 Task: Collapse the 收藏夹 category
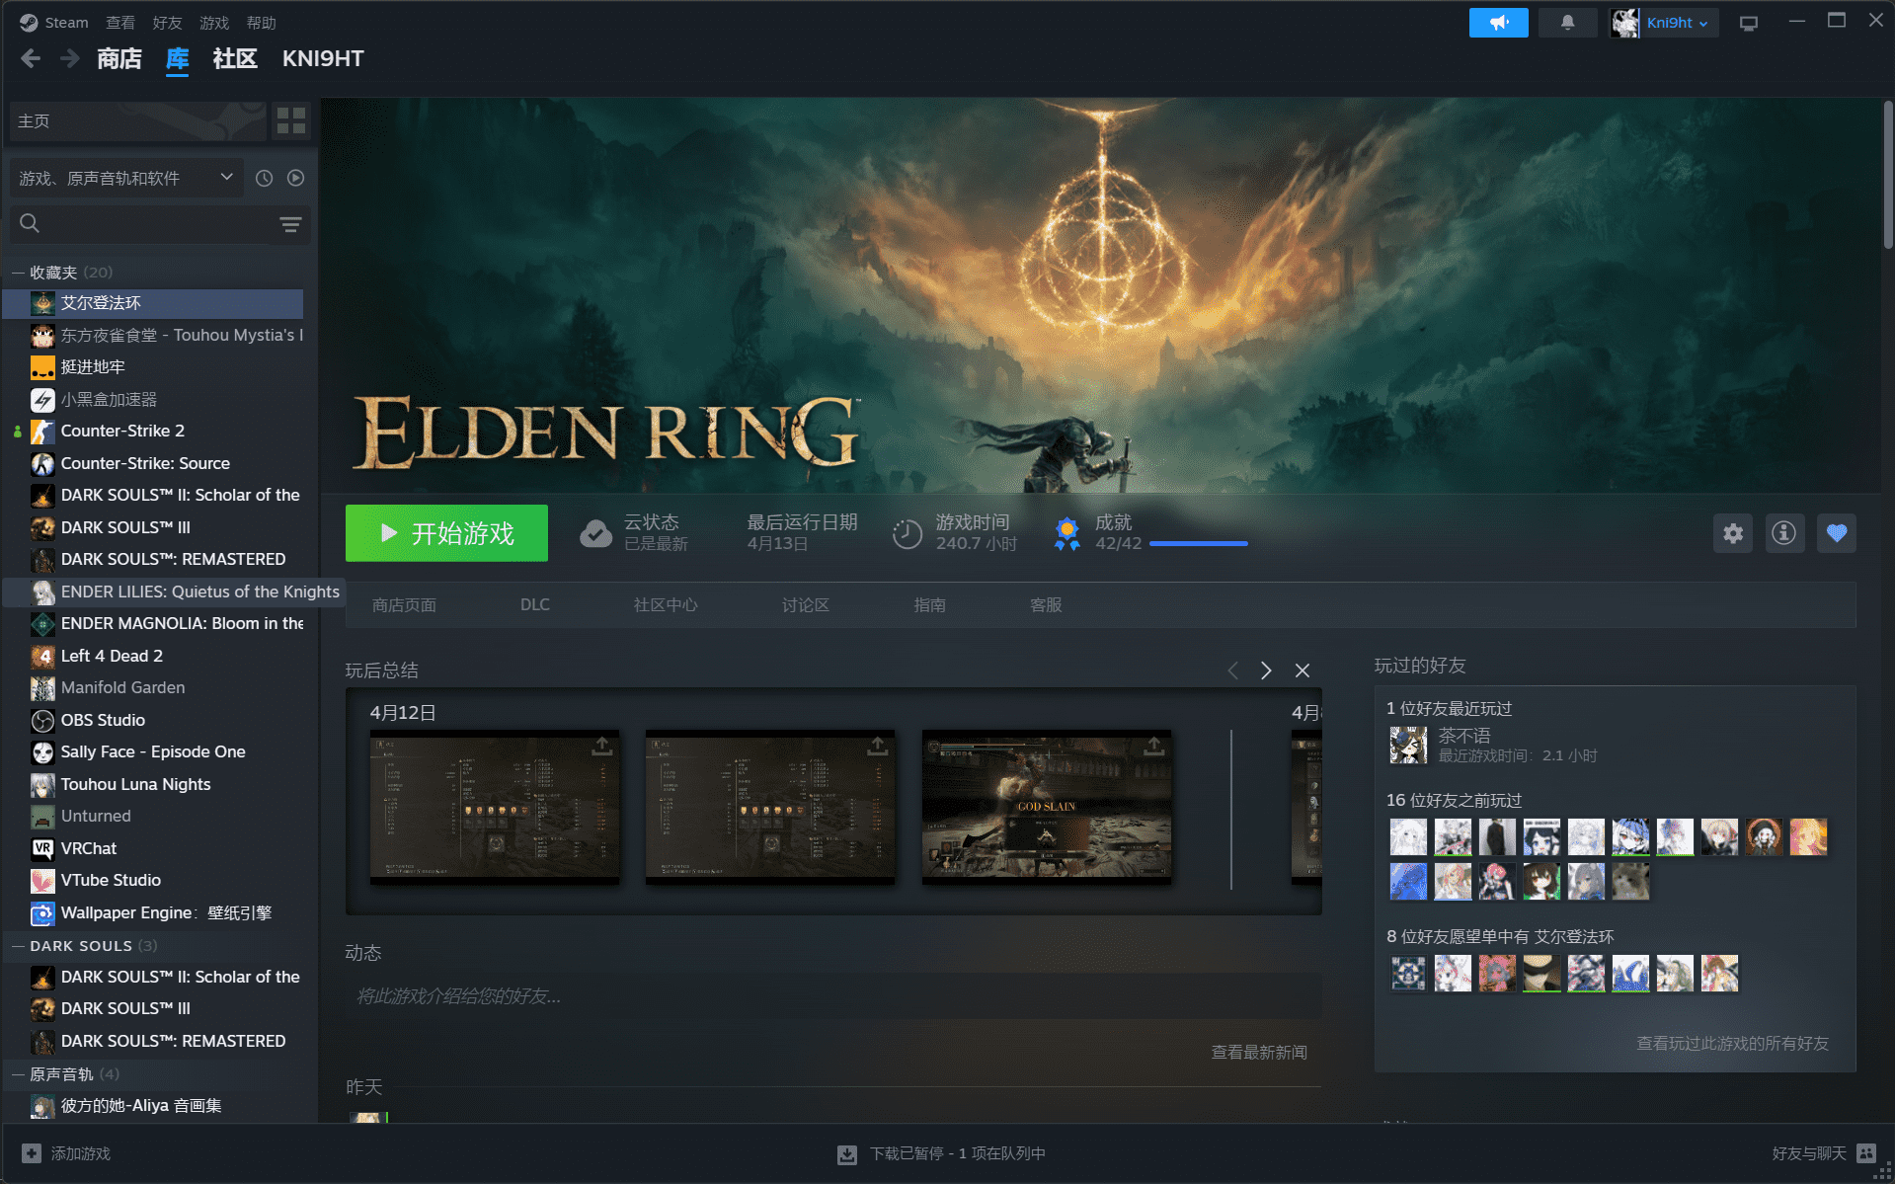click(18, 273)
